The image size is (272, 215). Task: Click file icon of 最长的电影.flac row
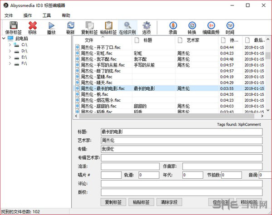click(78, 88)
